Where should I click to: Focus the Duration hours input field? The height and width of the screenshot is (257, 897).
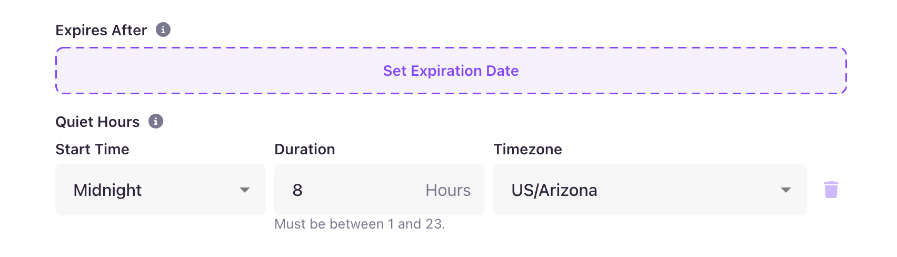coord(358,190)
